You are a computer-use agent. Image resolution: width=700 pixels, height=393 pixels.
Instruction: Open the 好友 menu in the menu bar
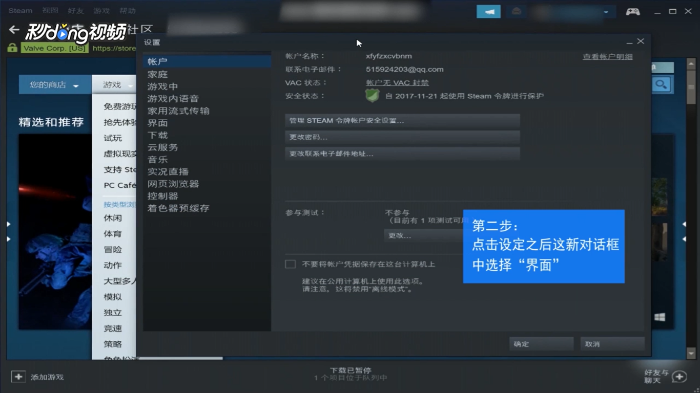tap(75, 10)
